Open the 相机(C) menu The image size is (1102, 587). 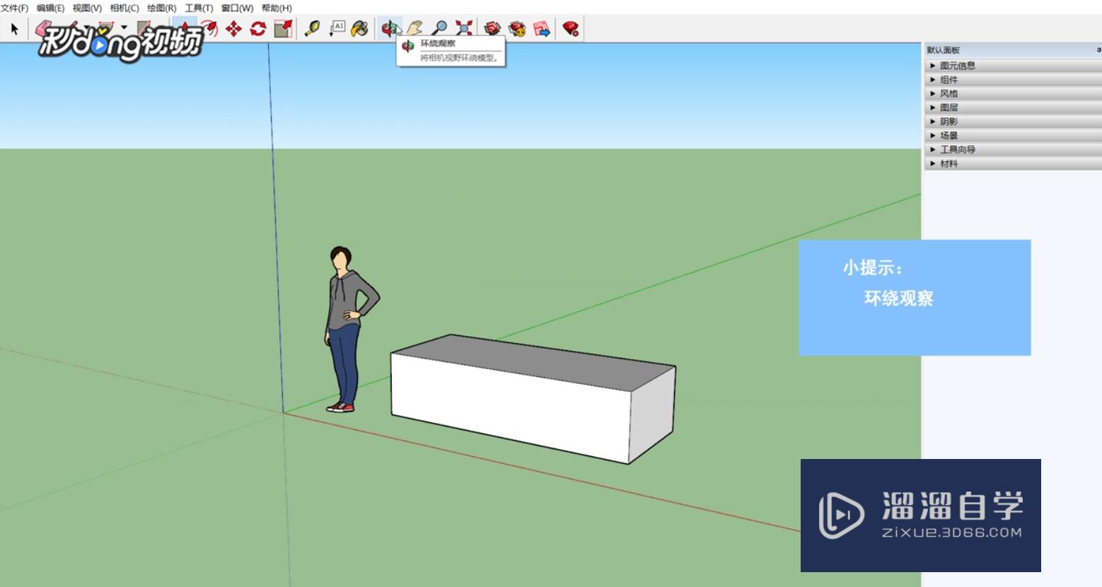pyautogui.click(x=124, y=8)
